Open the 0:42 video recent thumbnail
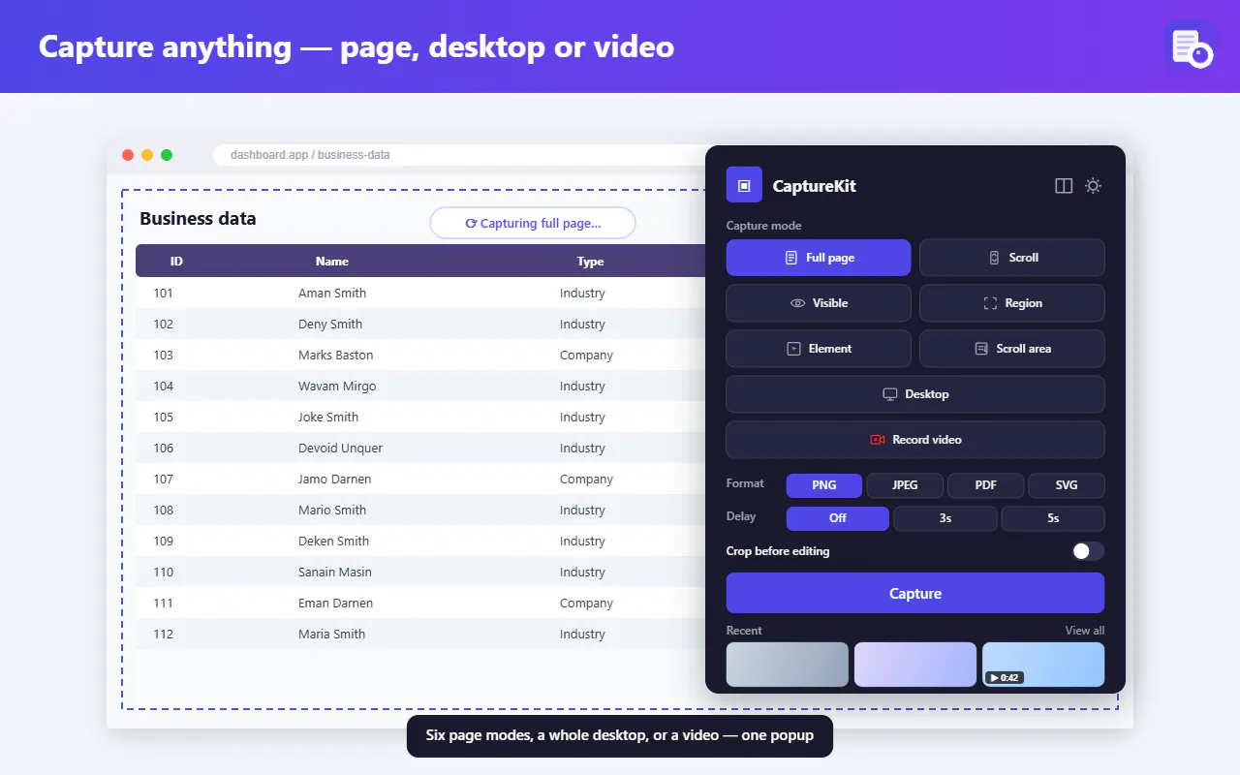This screenshot has height=775, width=1240. click(x=1043, y=665)
